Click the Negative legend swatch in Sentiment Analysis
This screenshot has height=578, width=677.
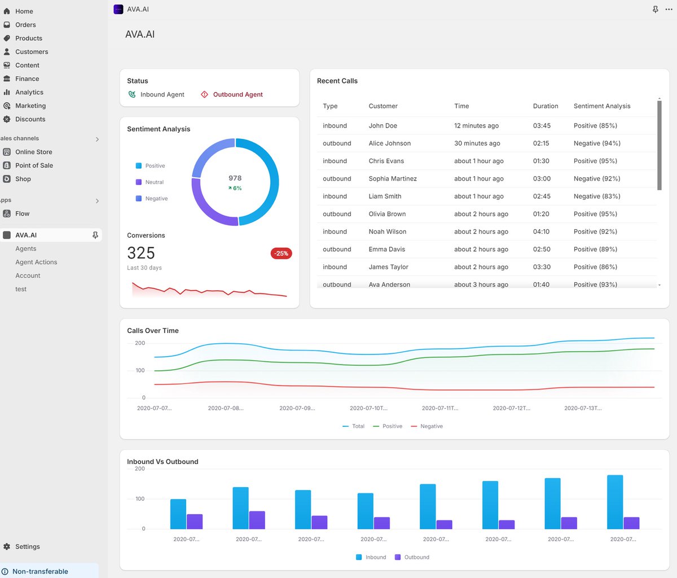point(139,199)
